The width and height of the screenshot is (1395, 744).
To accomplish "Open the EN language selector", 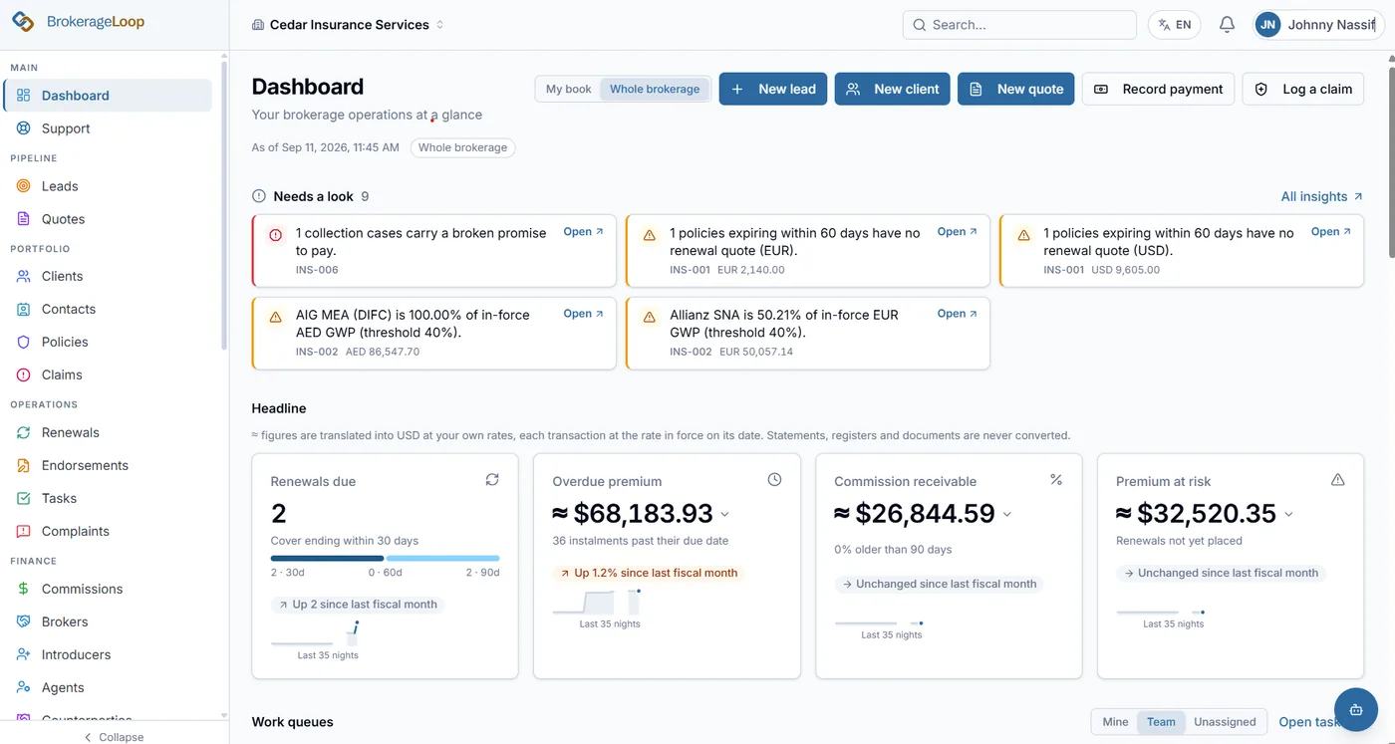I will tap(1174, 25).
